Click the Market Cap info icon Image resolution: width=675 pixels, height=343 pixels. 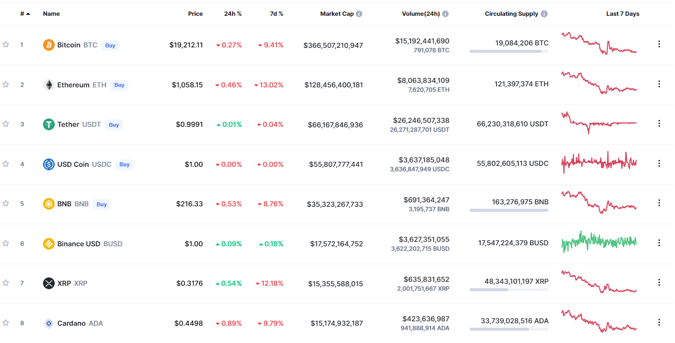click(359, 14)
